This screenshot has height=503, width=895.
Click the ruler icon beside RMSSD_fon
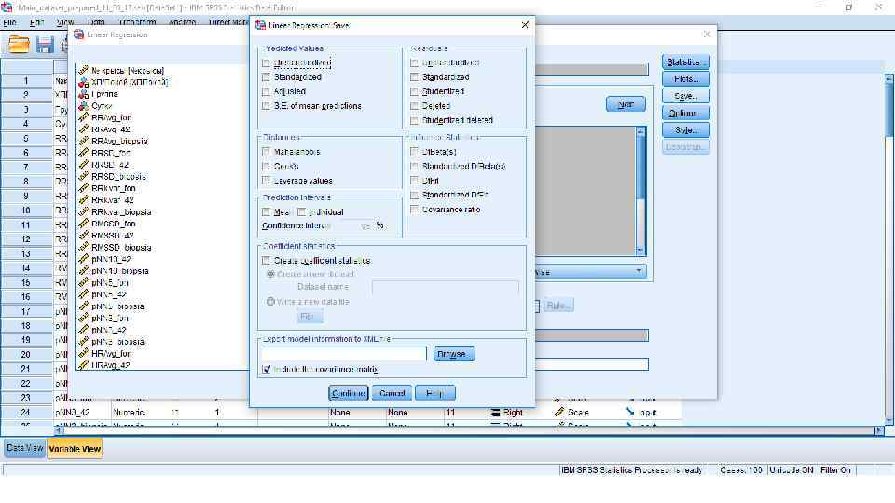pyautogui.click(x=84, y=224)
